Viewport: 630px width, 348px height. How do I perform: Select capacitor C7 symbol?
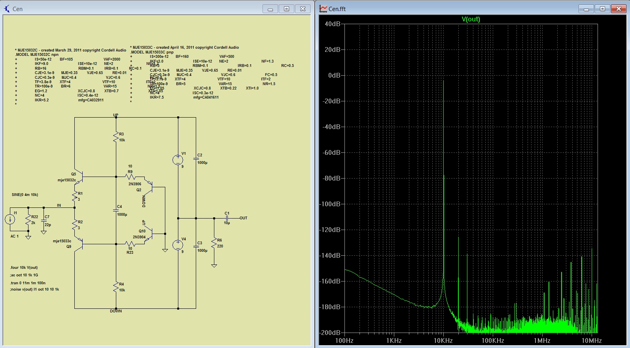pos(44,220)
